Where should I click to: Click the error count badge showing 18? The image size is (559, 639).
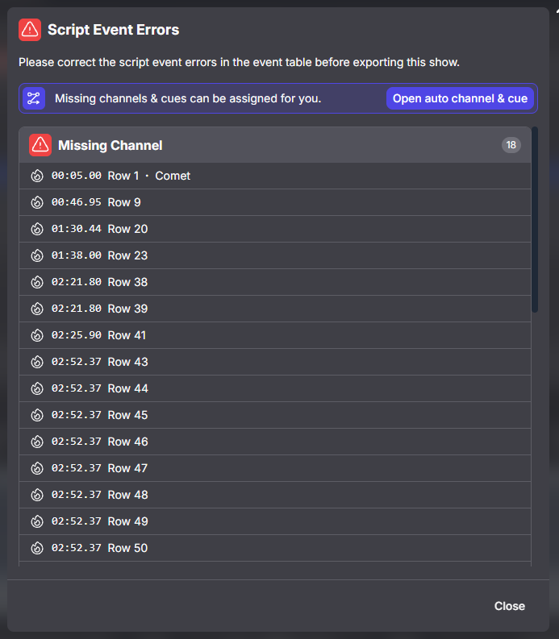click(511, 145)
